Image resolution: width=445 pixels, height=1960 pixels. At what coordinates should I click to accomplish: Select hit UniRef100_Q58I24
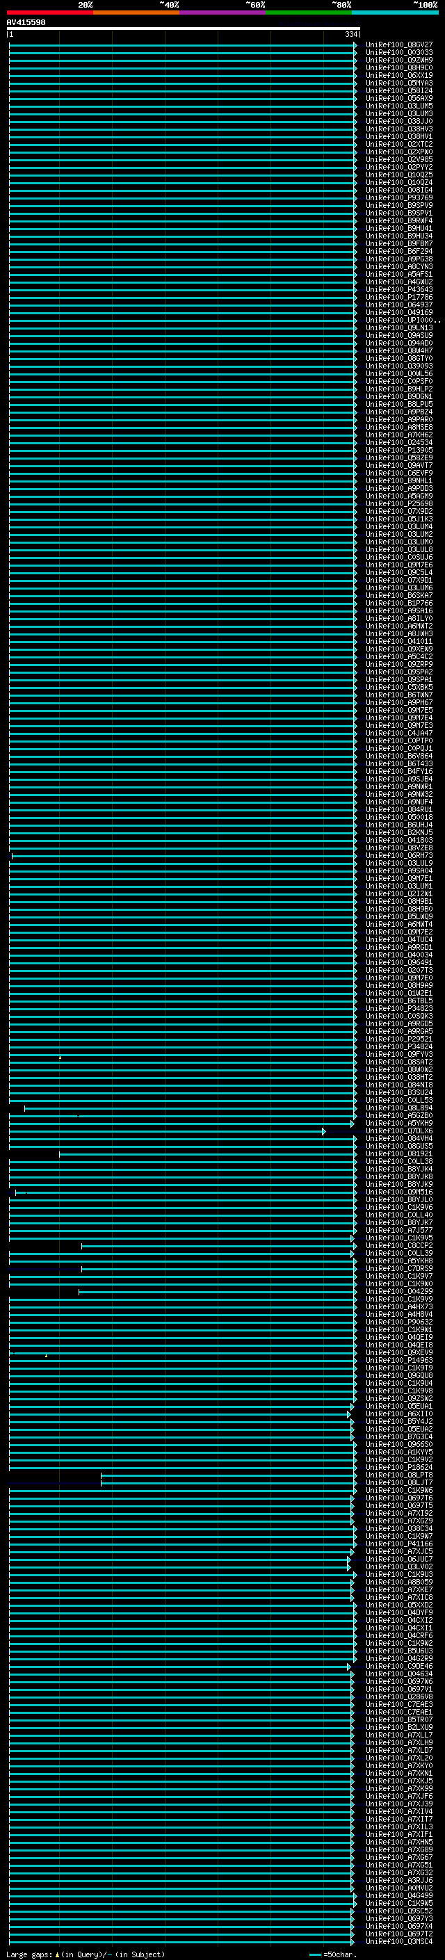click(399, 90)
